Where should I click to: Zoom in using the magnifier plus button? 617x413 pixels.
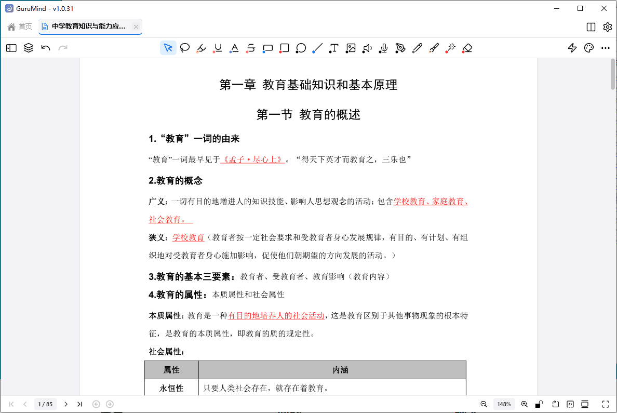click(524, 404)
